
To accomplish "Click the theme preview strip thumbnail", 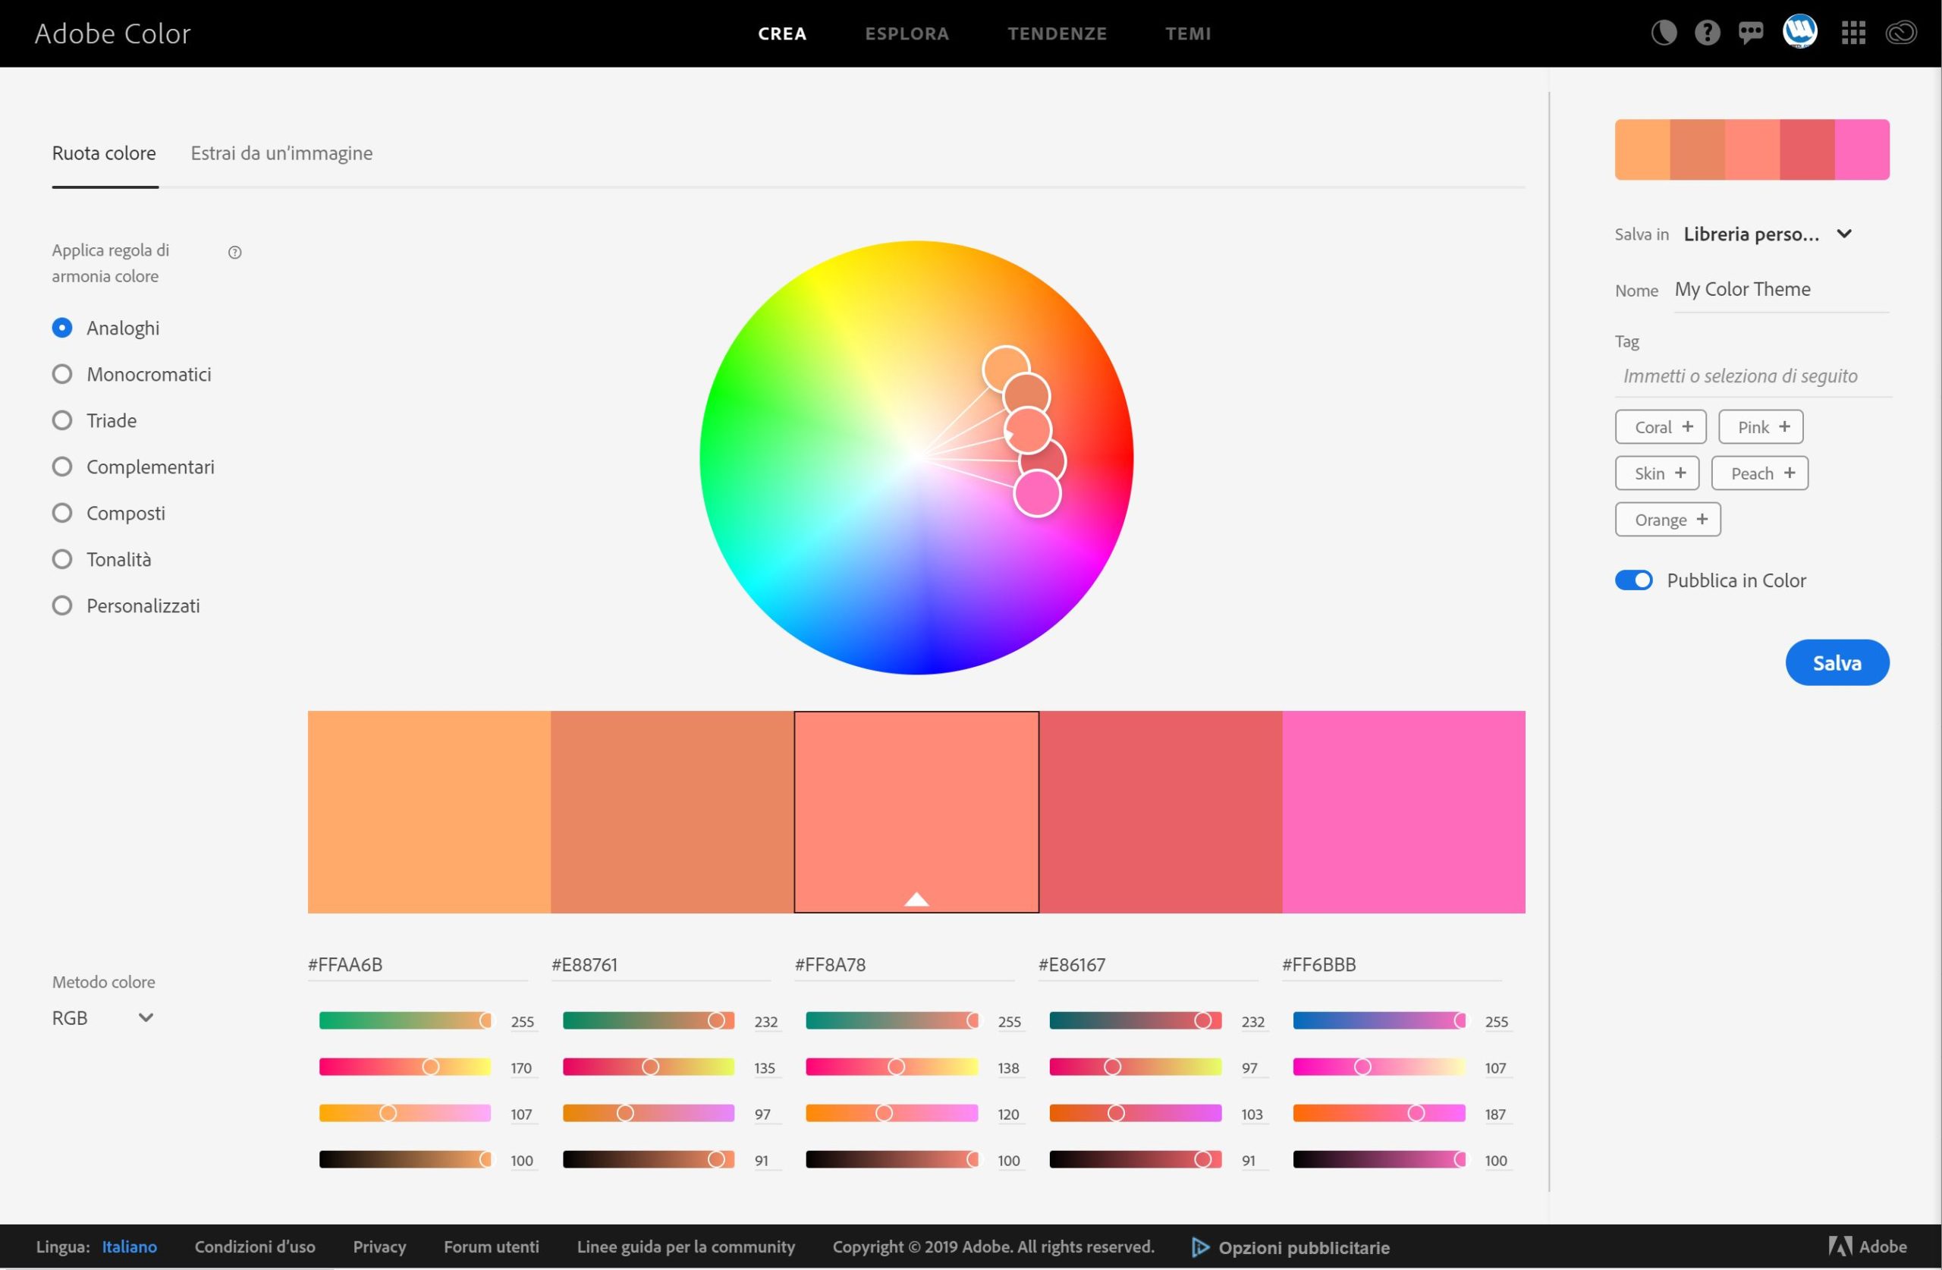I will tap(1752, 149).
